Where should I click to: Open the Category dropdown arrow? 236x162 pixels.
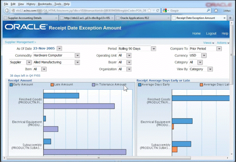coord(200,62)
